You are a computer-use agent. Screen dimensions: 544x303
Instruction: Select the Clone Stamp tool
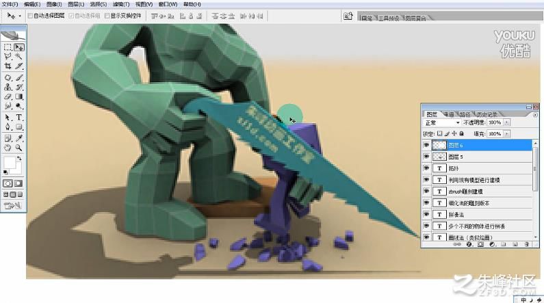8,87
